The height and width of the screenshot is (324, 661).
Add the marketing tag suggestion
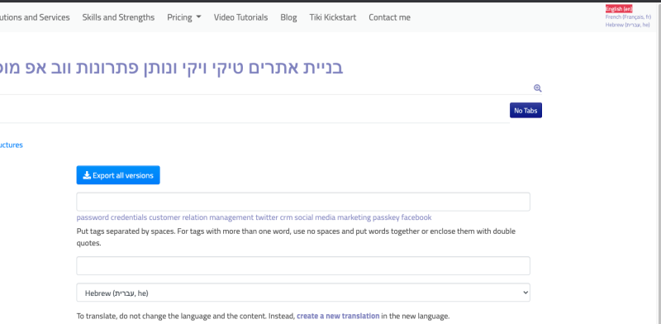[354, 217]
